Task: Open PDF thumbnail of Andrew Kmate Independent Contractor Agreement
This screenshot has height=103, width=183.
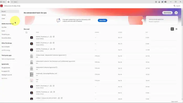Action: pyautogui.click(x=31, y=56)
